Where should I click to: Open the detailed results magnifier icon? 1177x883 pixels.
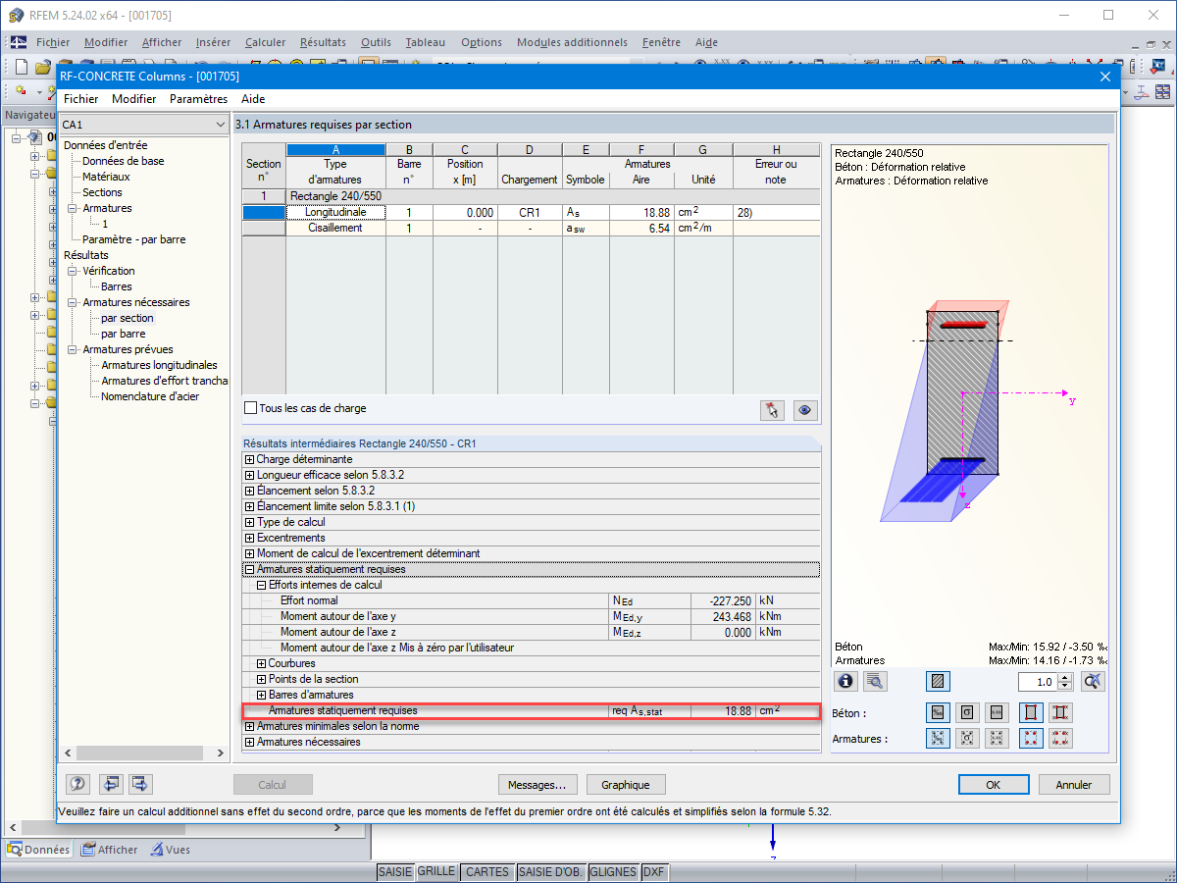(x=876, y=681)
